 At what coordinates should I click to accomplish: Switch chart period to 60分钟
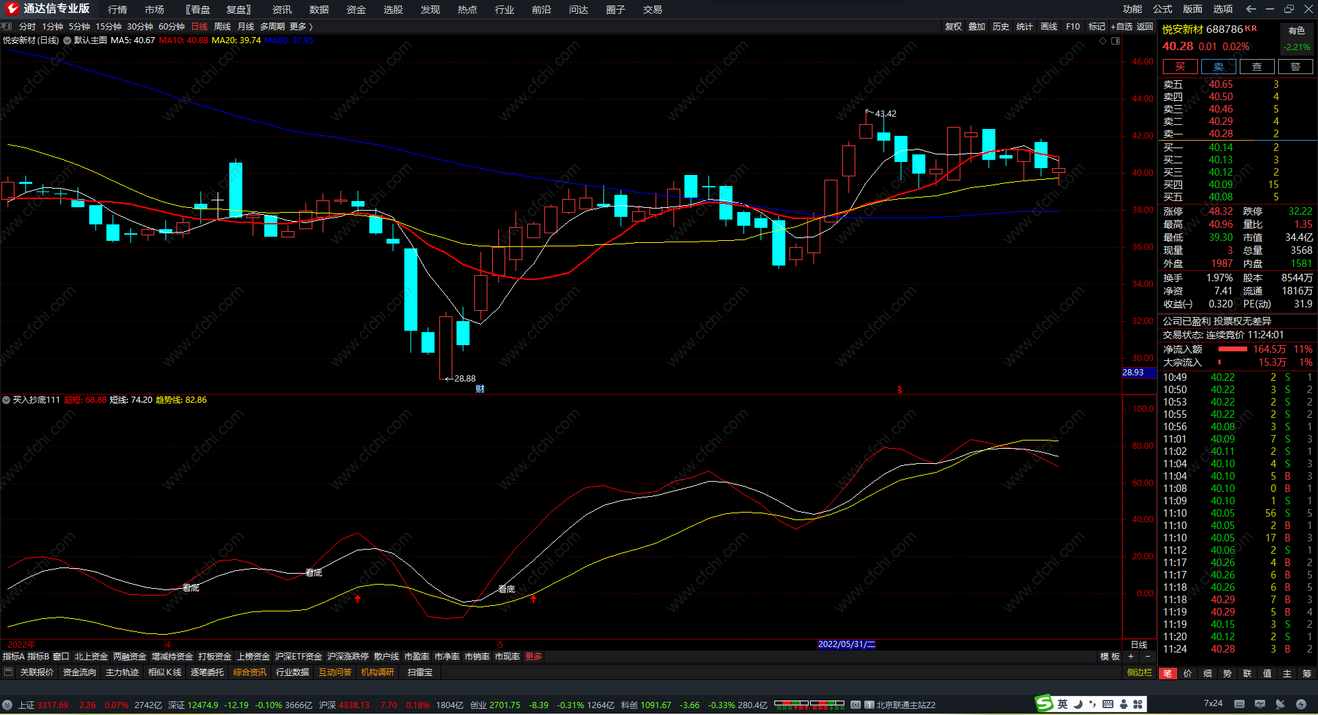[172, 27]
